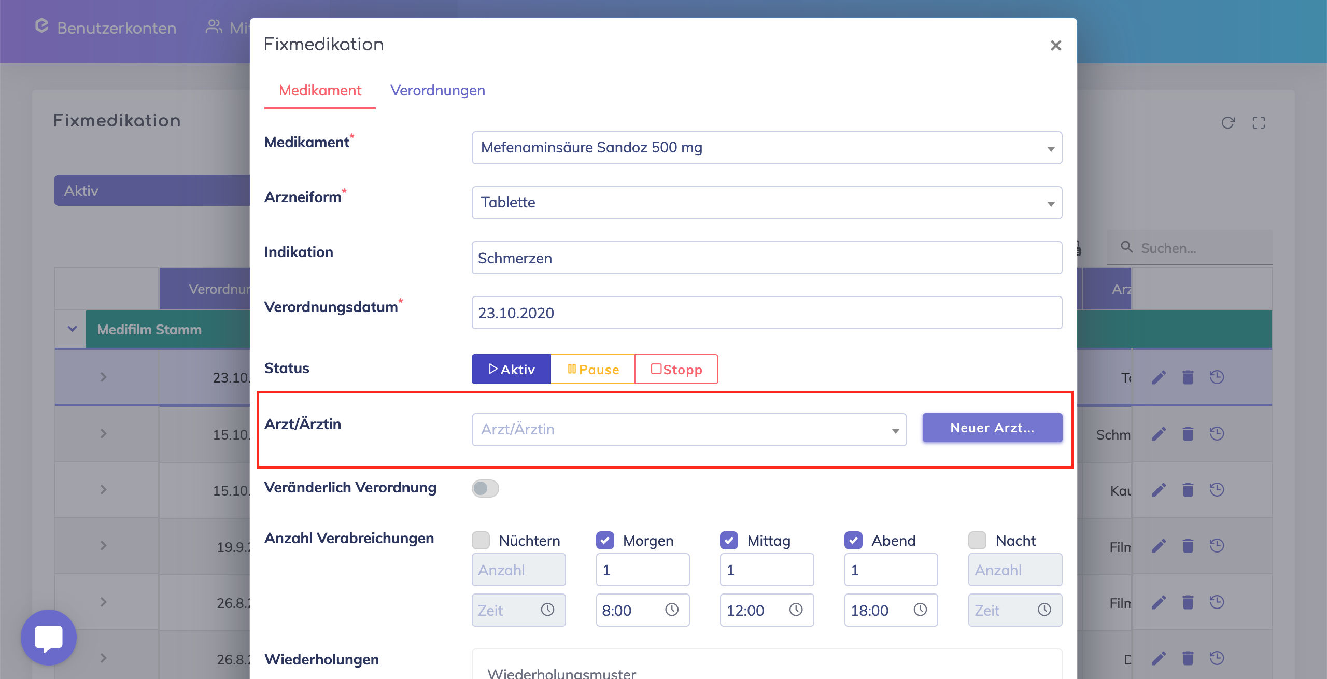Open the Medikament dropdown

point(767,148)
